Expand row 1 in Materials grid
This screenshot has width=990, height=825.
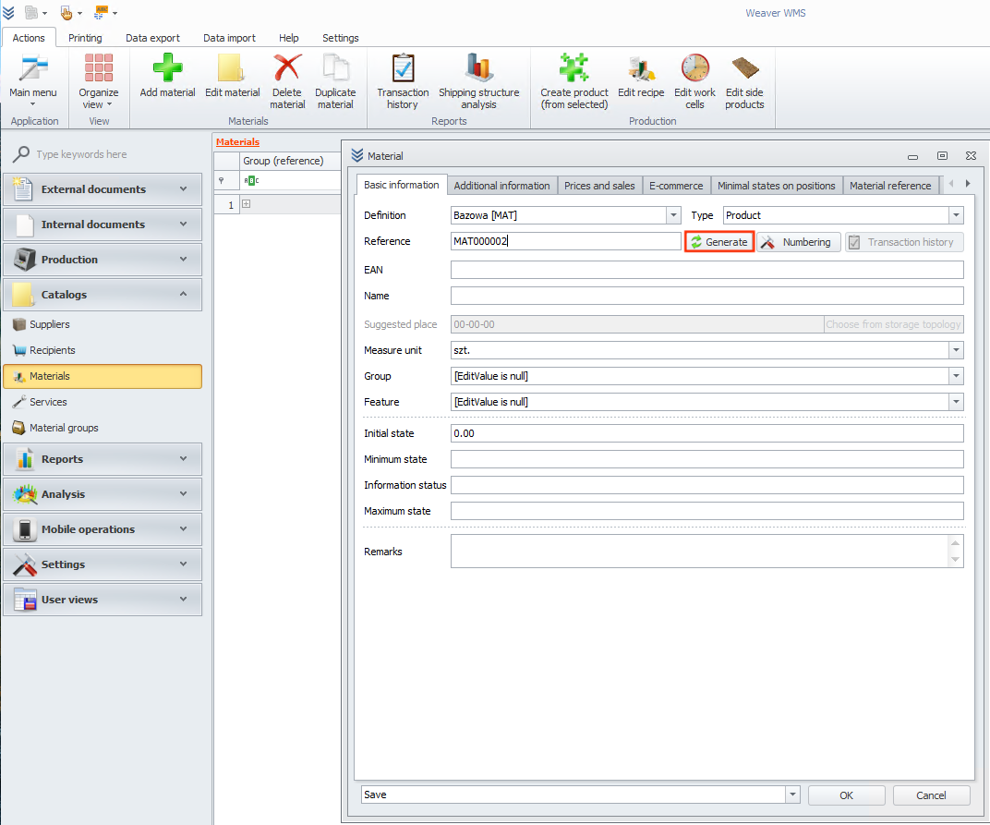click(x=247, y=204)
